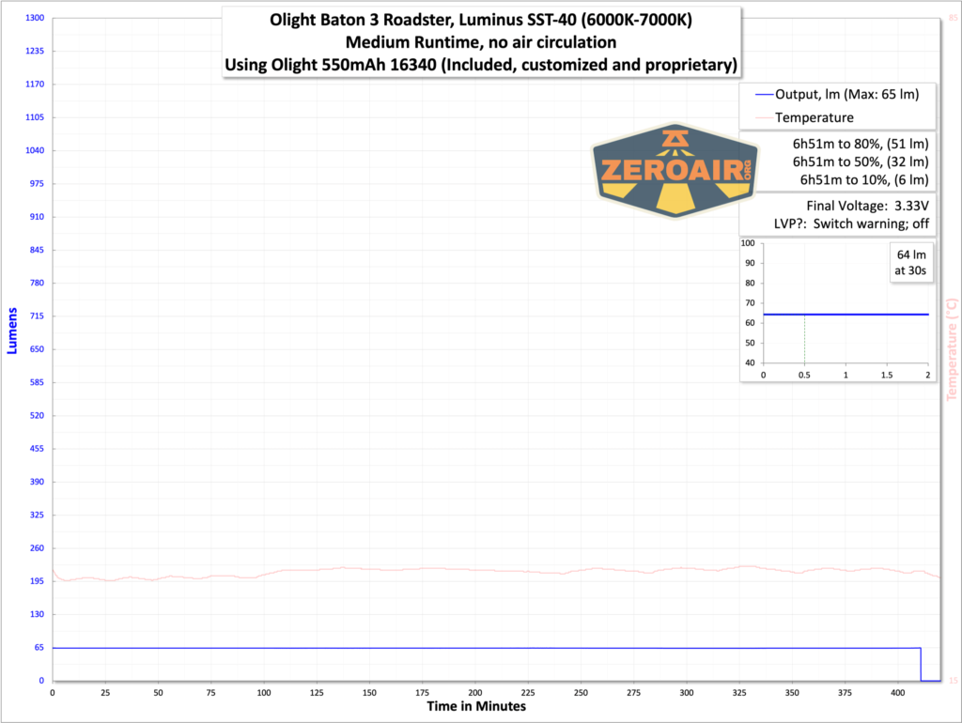The width and height of the screenshot is (962, 723).
Task: Toggle visibility of the Temperature series
Action: tap(816, 118)
